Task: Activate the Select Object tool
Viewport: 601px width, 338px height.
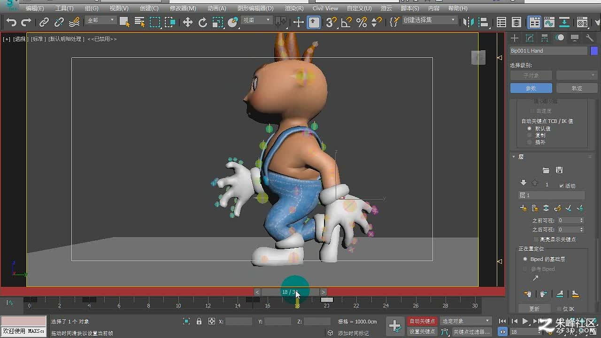Action: point(124,22)
